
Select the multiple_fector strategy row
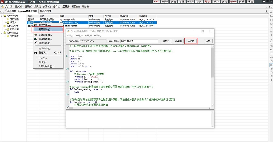coord(92,26)
